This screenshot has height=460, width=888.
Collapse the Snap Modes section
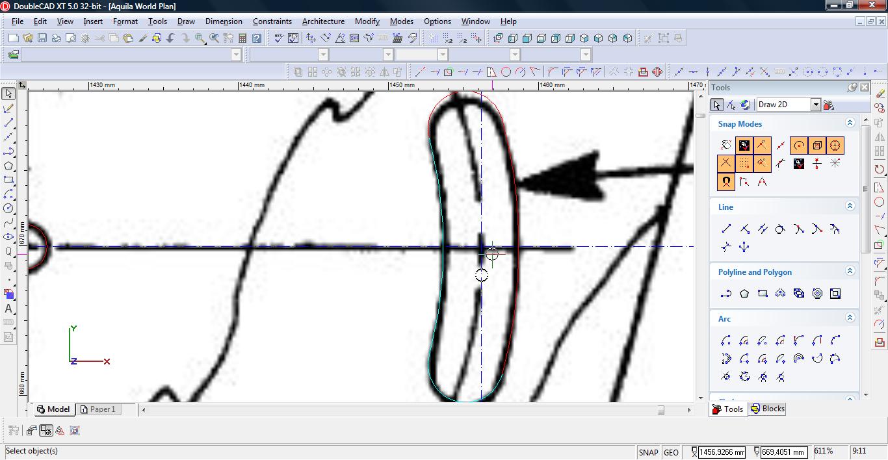click(x=849, y=123)
